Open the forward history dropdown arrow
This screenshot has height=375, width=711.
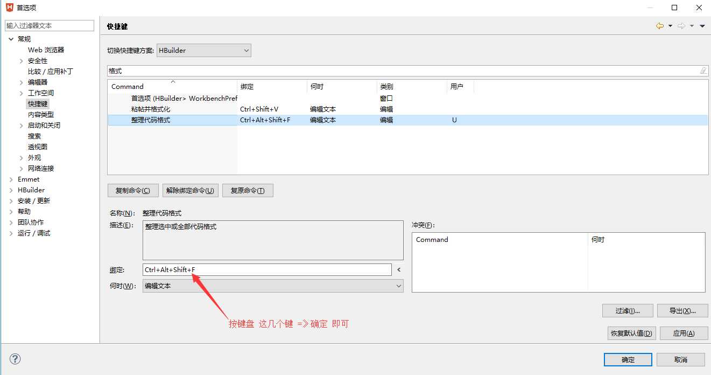(x=692, y=26)
